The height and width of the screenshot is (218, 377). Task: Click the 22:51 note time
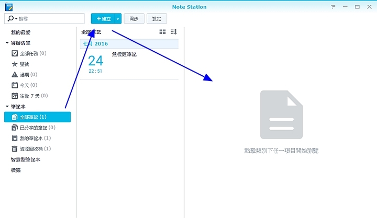[x=95, y=71]
